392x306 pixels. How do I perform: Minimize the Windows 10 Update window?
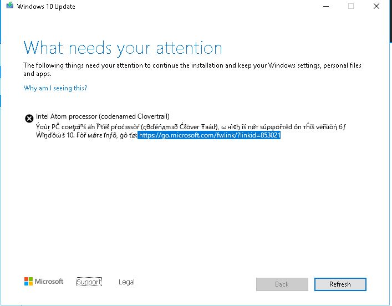tap(326, 6)
